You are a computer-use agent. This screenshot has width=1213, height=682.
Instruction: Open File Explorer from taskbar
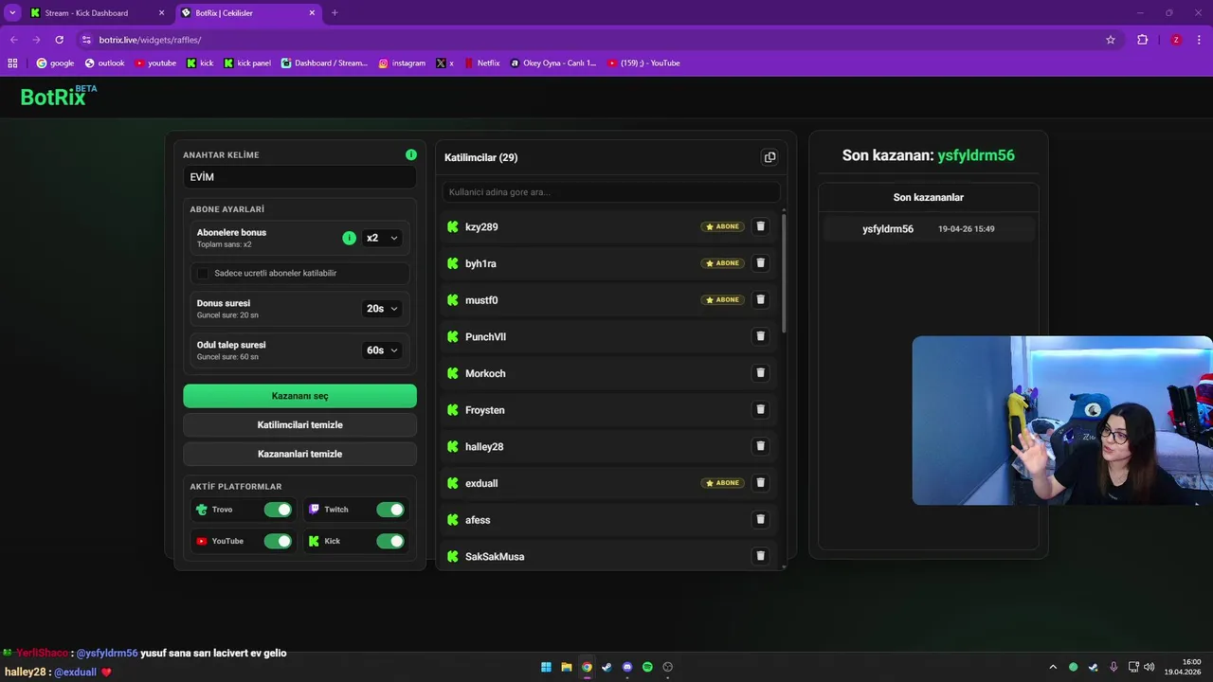click(x=566, y=667)
